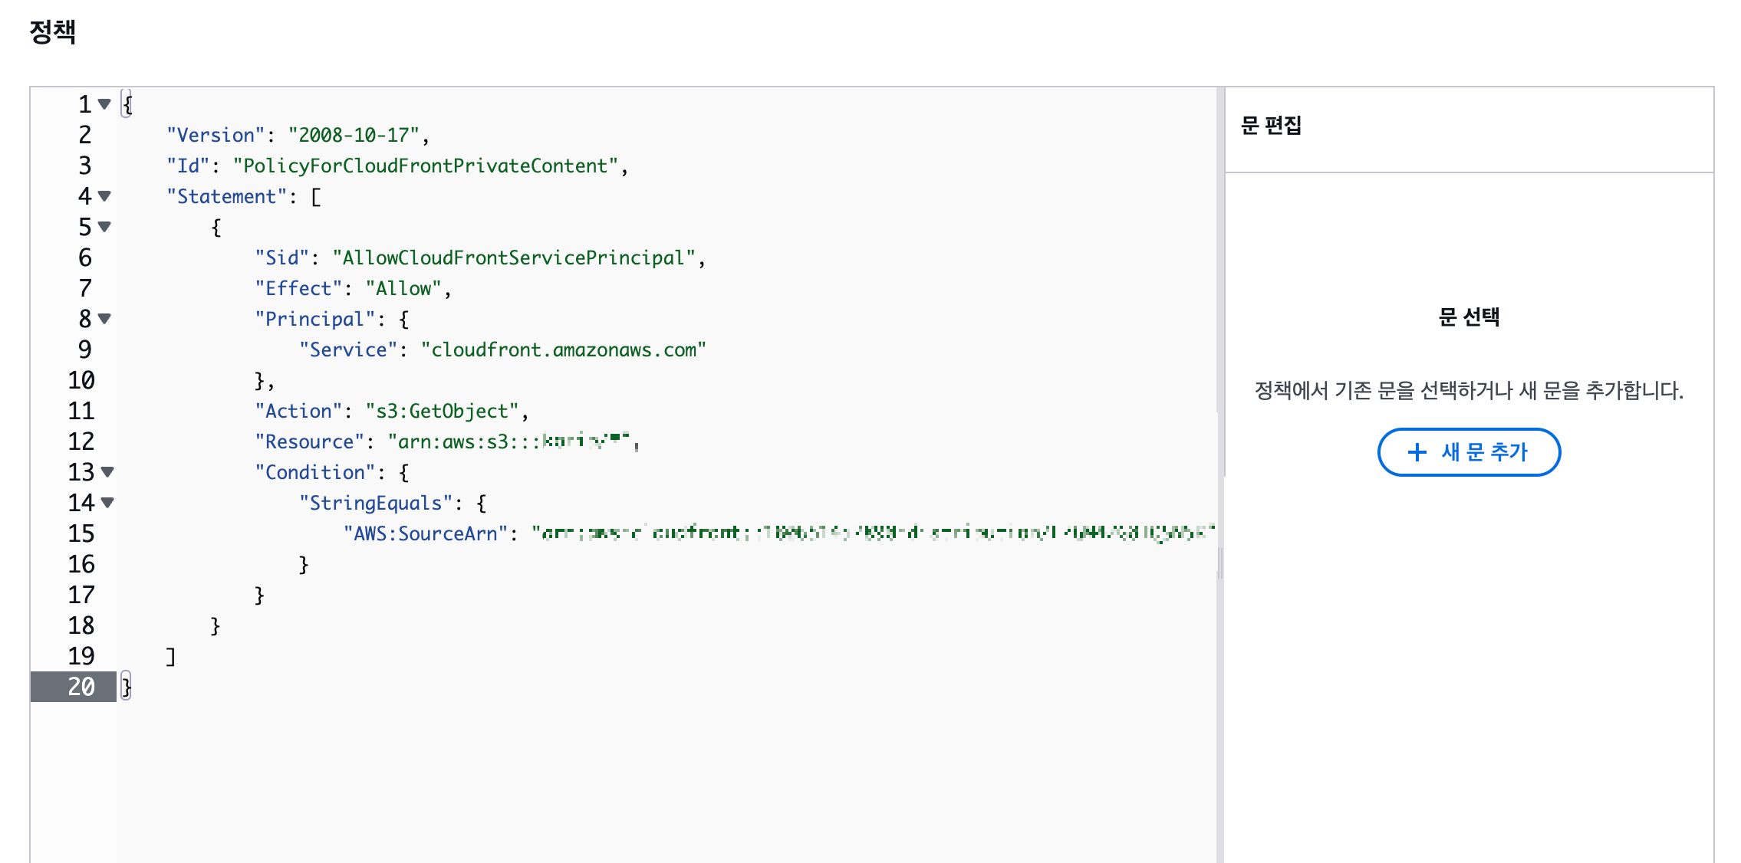
Task: Collapse the fold arrow on line 1
Action: tap(104, 104)
